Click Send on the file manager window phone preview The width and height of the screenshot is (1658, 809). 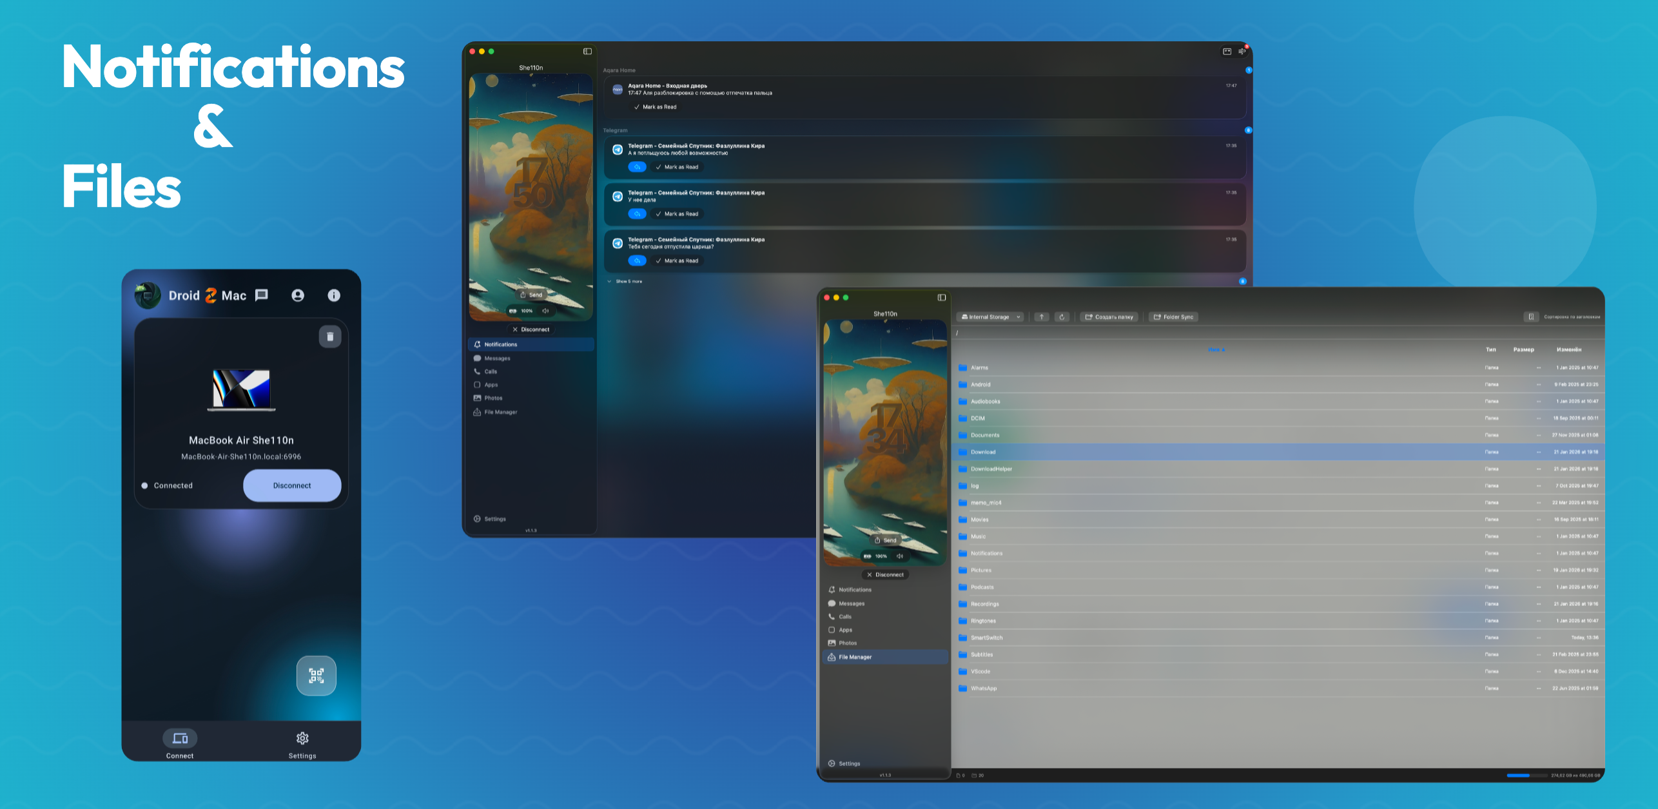coord(886,540)
